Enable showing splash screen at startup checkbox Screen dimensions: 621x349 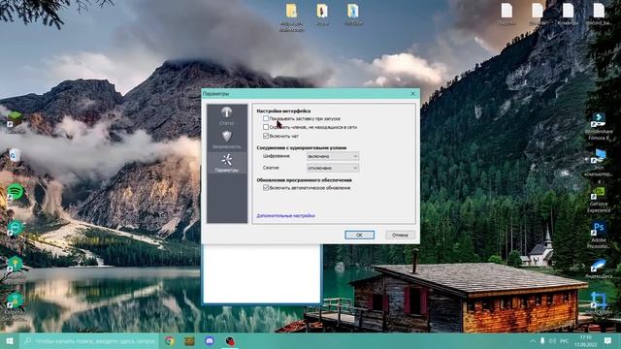click(x=266, y=118)
